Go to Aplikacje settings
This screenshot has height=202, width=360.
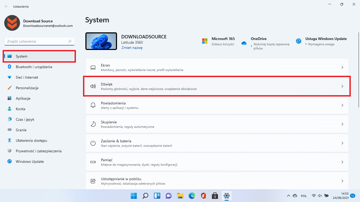pos(40,98)
